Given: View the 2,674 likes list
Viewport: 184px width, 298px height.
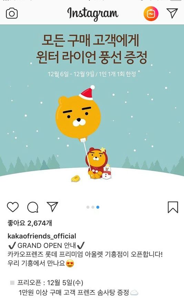Looking at the screenshot, I should tap(30, 223).
